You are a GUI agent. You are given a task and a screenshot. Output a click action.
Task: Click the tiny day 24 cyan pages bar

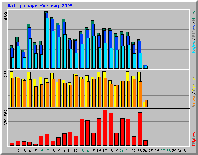pos(146,67)
